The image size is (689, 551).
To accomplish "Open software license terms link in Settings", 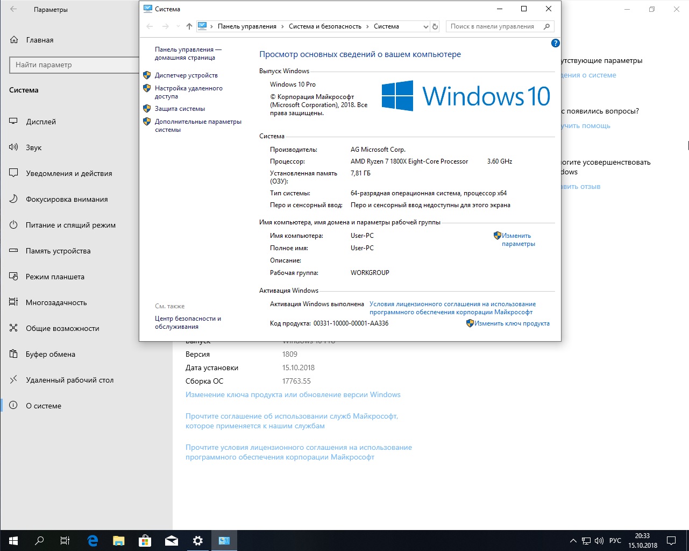I will tap(299, 452).
